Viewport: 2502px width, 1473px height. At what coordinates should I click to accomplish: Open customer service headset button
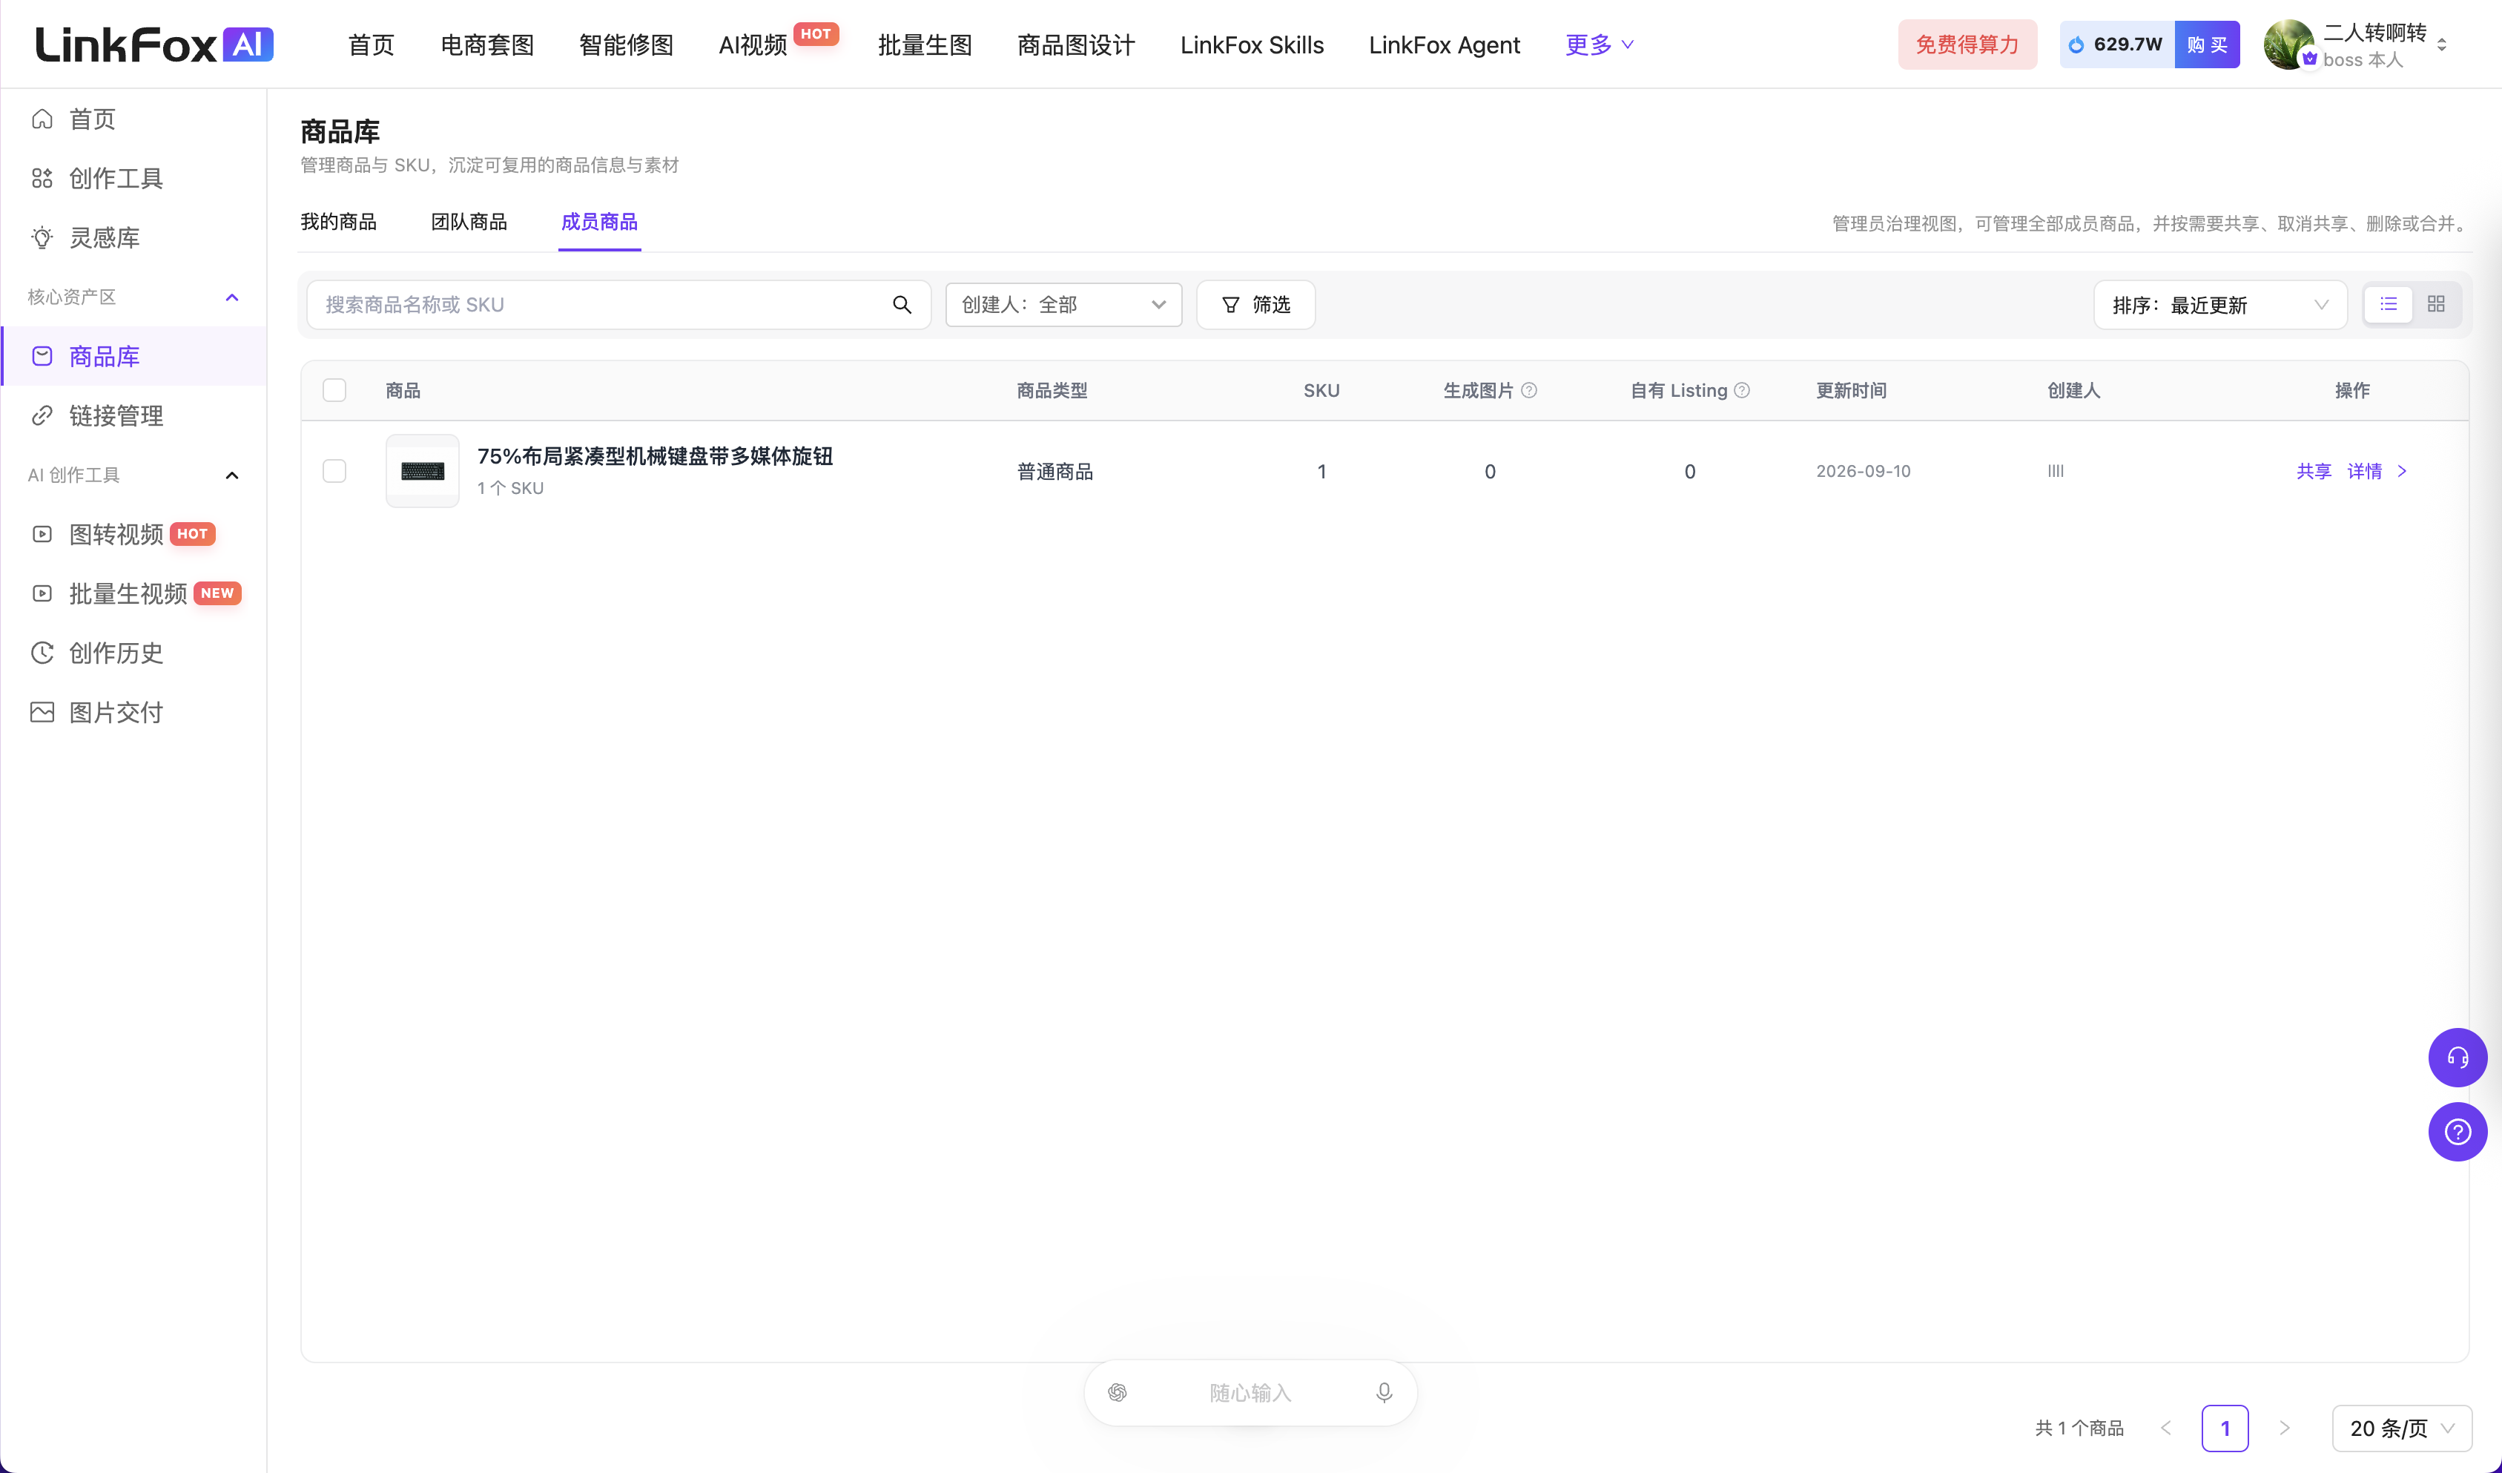[x=2458, y=1057]
